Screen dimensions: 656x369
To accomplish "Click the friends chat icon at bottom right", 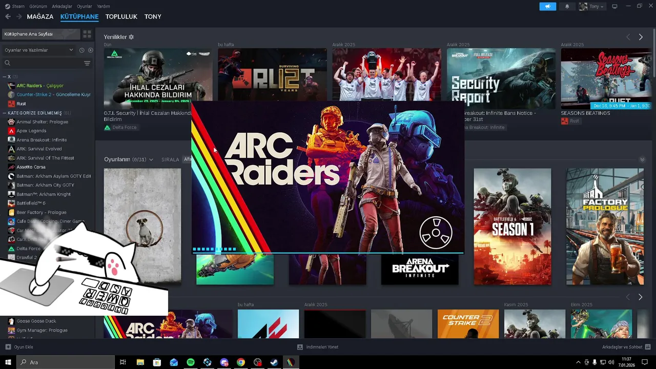I will click(x=647, y=347).
